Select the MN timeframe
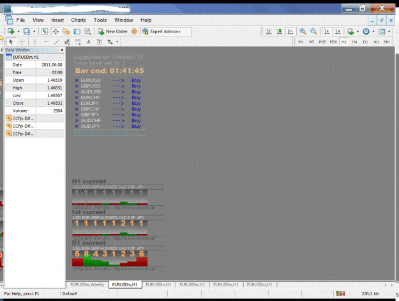Screen dimensions: 399x301 [386, 42]
